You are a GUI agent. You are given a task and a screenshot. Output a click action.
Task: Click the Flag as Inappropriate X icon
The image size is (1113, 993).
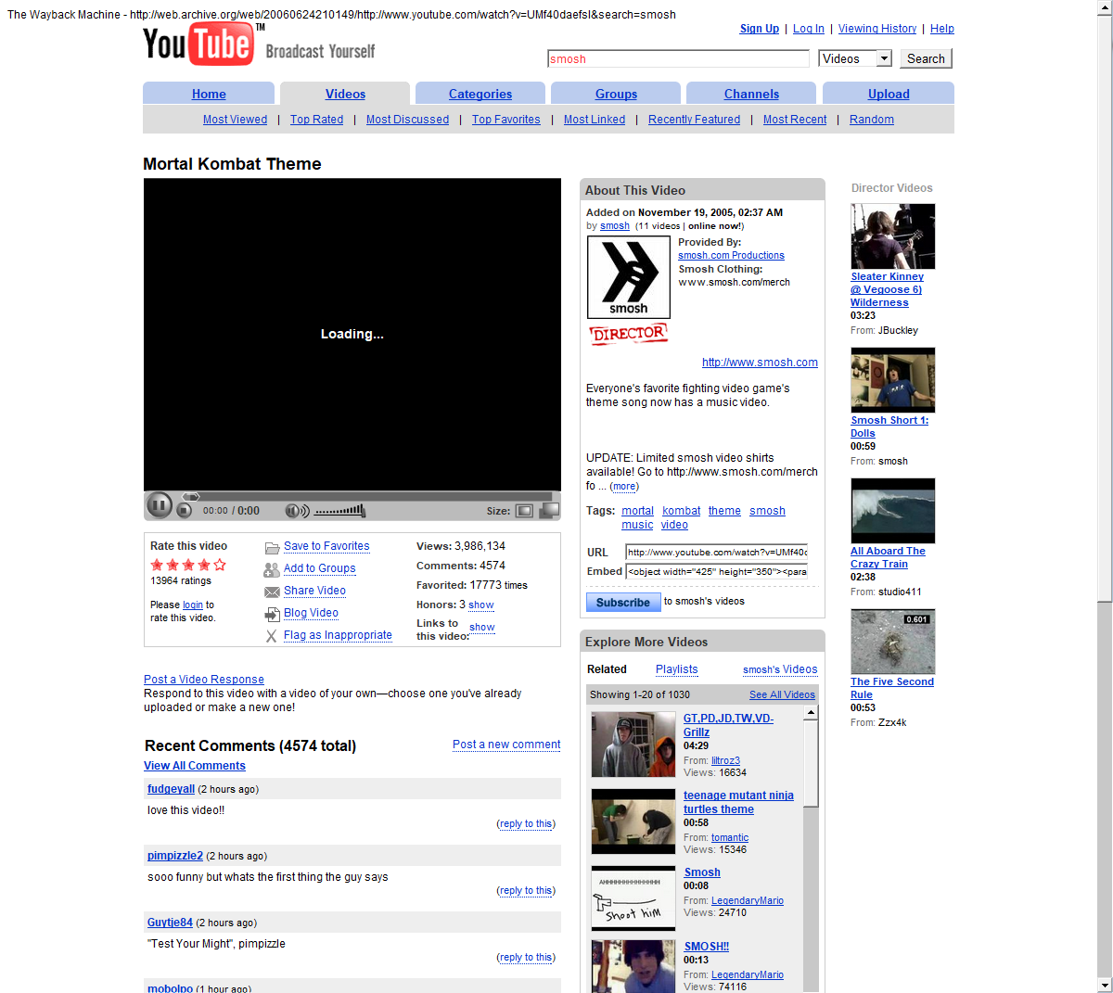click(272, 636)
